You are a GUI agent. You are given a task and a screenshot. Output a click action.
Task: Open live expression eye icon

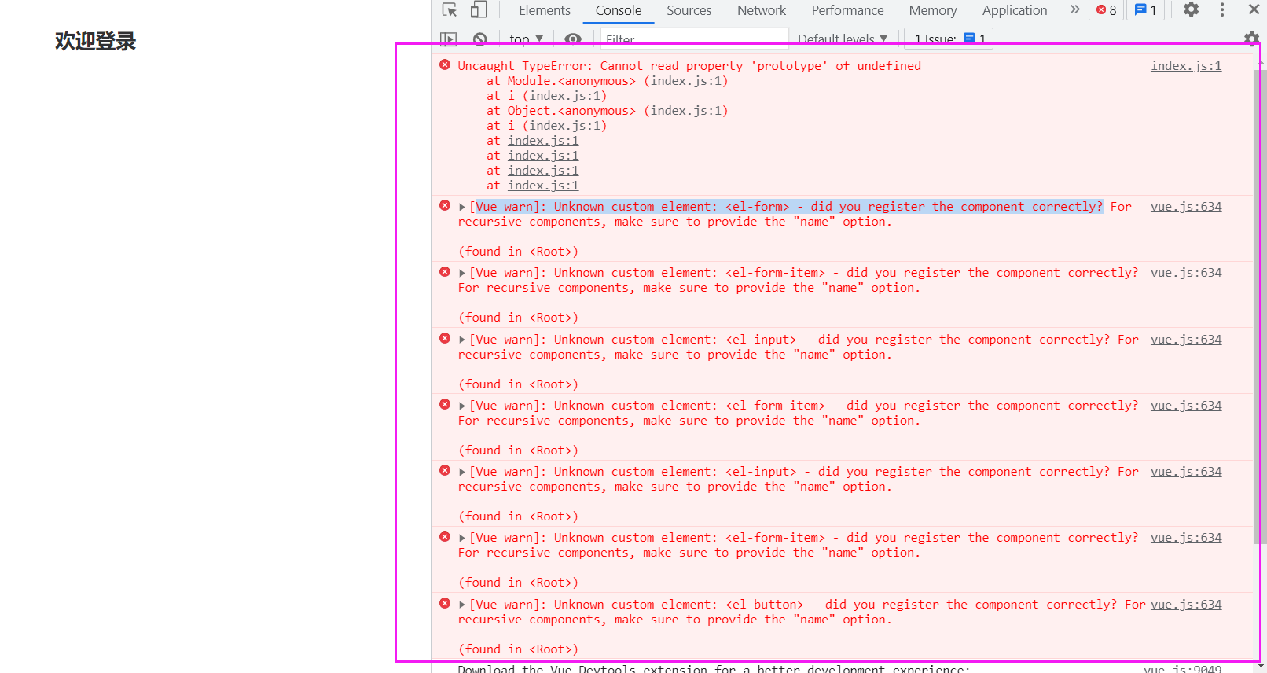(x=573, y=39)
